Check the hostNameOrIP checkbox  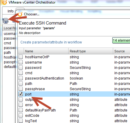(x=21, y=57)
